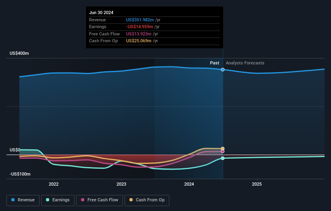Click the Free Cash Flow label in tooltip
This screenshot has height=211, width=331.
[104, 34]
